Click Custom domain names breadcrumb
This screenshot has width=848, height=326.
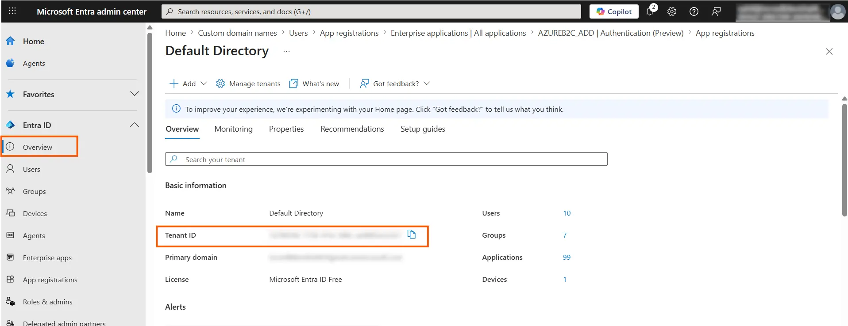tap(237, 33)
